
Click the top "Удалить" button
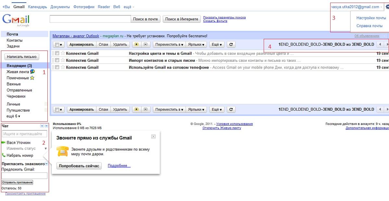click(x=120, y=44)
